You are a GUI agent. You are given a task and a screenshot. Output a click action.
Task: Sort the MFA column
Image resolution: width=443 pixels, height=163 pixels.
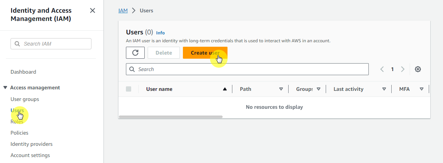pos(422,89)
